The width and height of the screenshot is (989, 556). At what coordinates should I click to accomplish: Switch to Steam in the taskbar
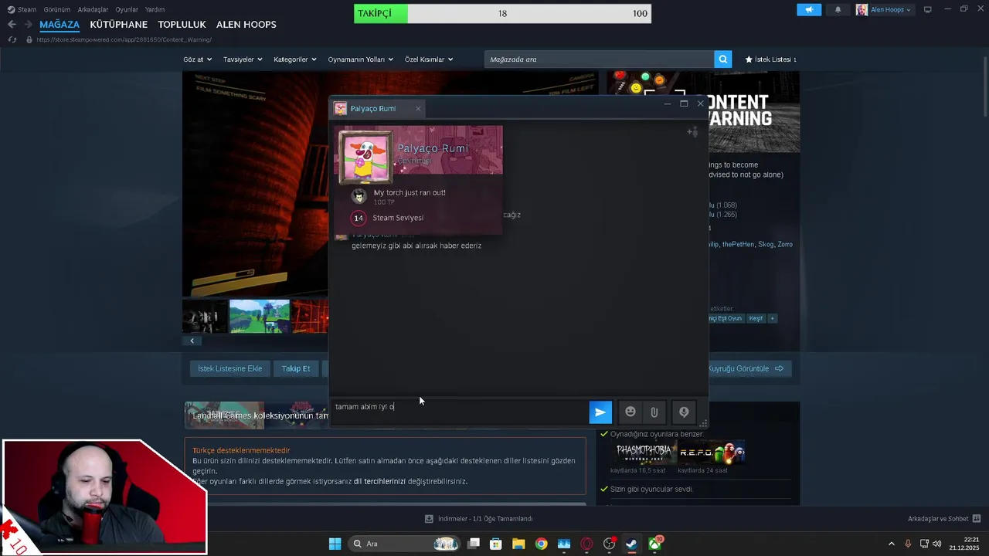point(631,544)
